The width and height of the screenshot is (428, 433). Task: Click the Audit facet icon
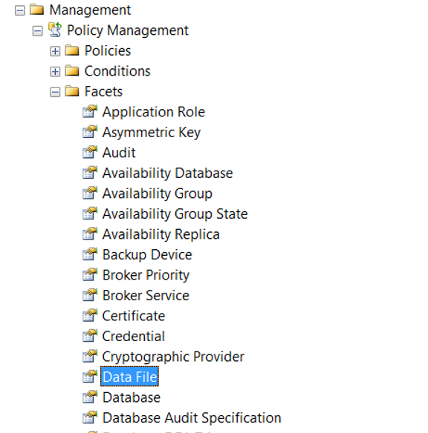click(90, 153)
